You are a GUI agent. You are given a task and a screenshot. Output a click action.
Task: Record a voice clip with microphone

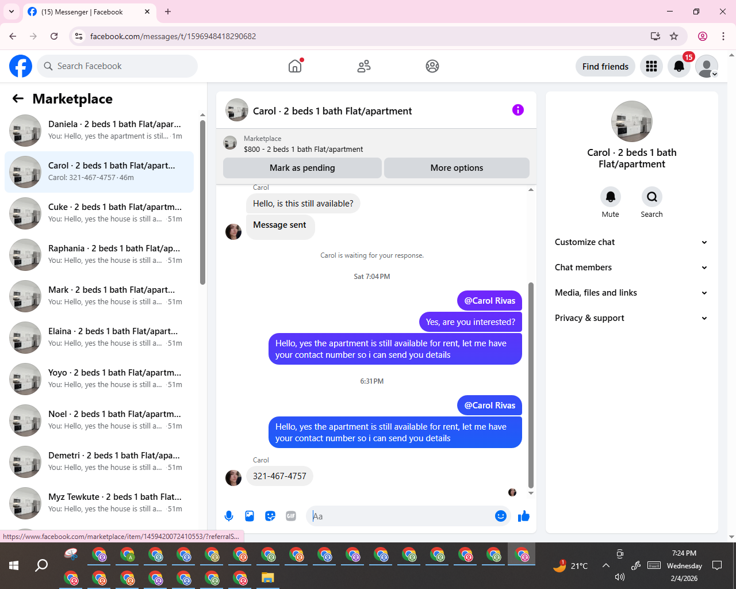229,516
